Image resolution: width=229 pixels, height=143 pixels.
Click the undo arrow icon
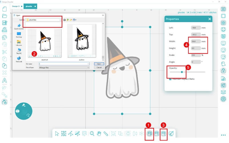point(5,37)
